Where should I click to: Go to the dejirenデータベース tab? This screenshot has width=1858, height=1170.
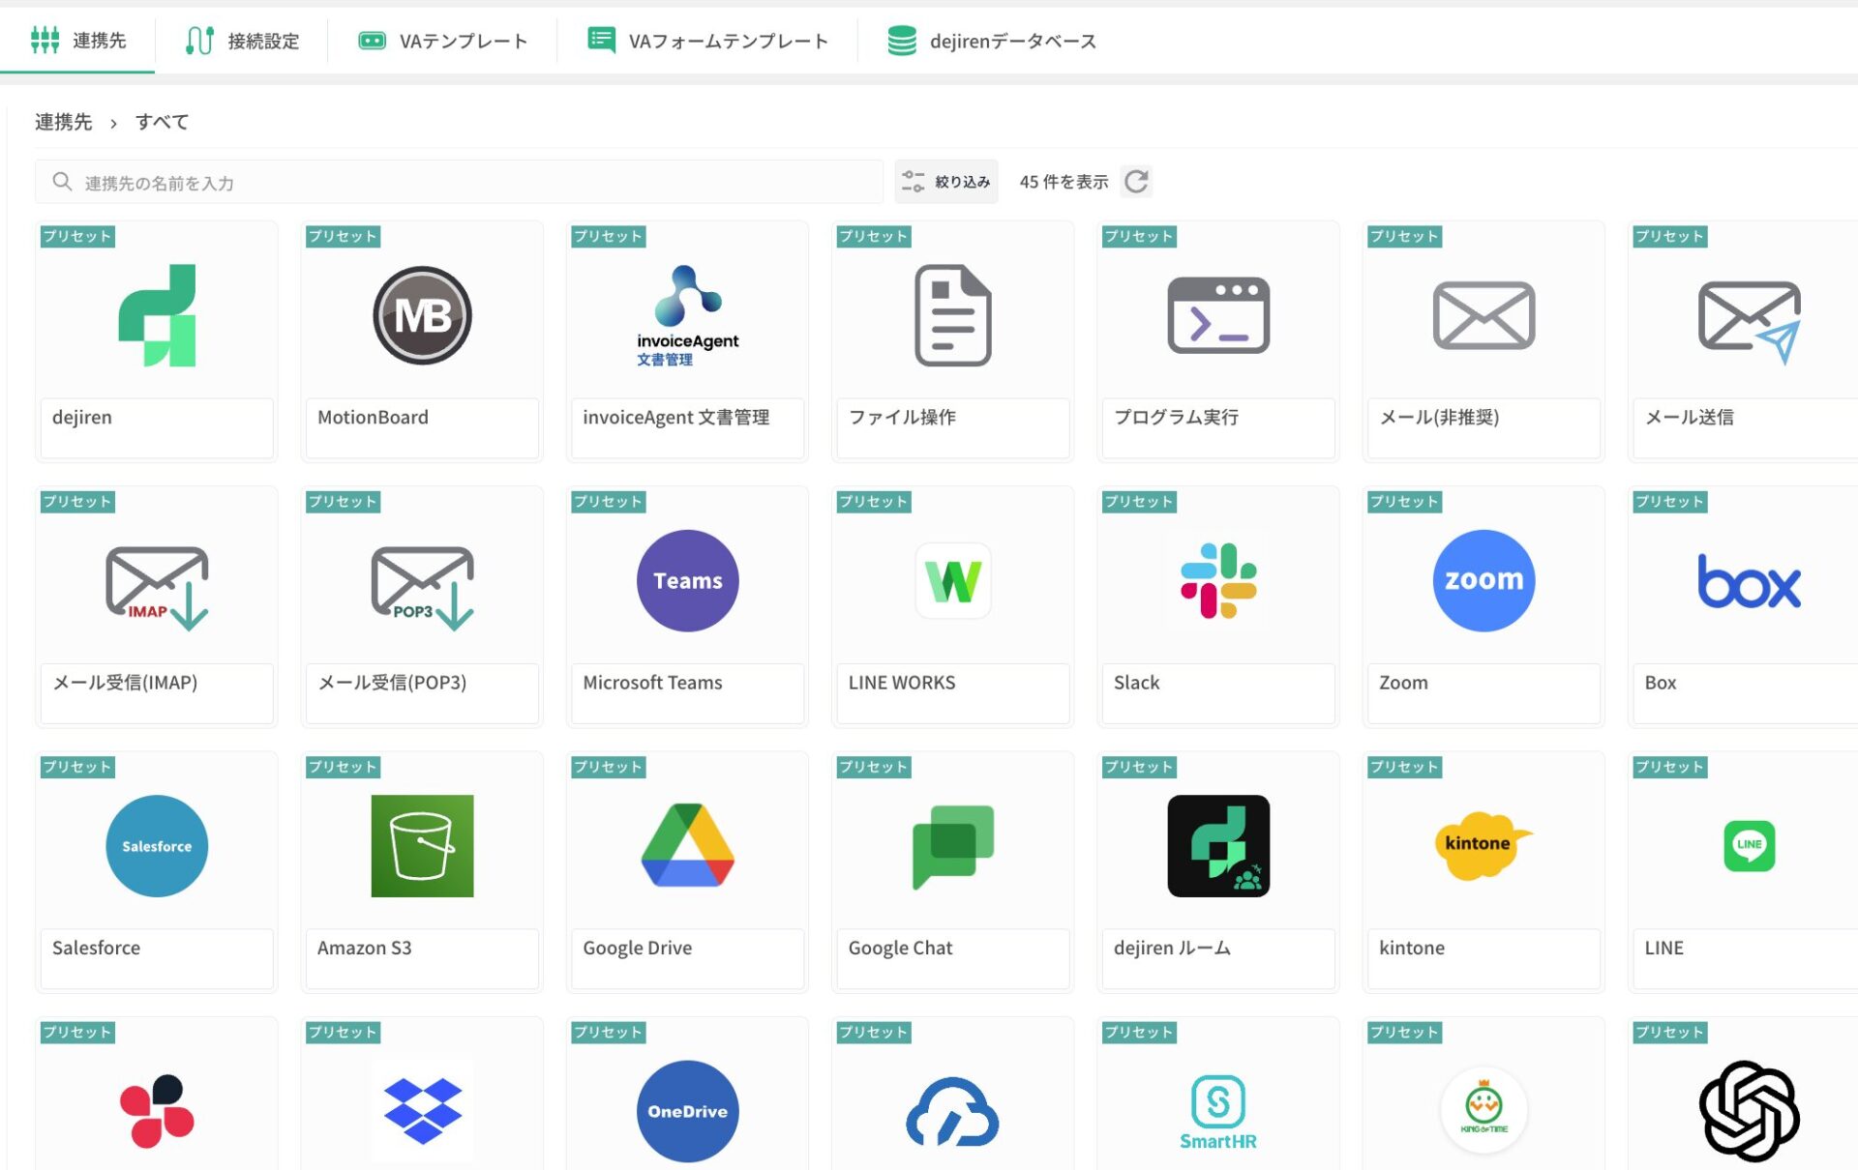(x=992, y=41)
